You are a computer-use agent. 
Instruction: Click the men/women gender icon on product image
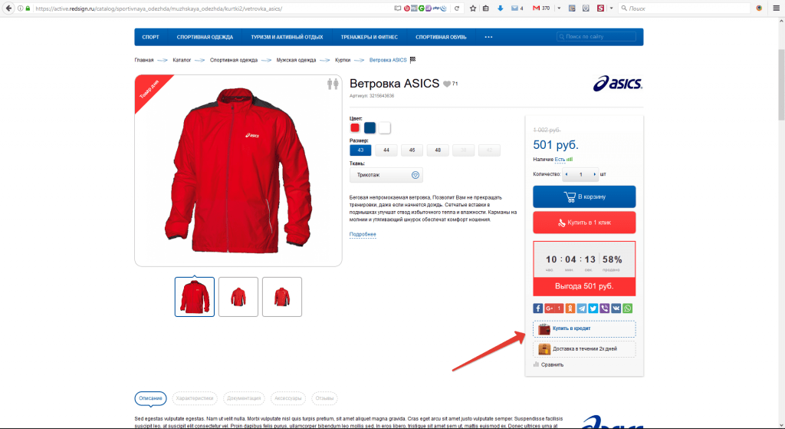click(x=333, y=84)
